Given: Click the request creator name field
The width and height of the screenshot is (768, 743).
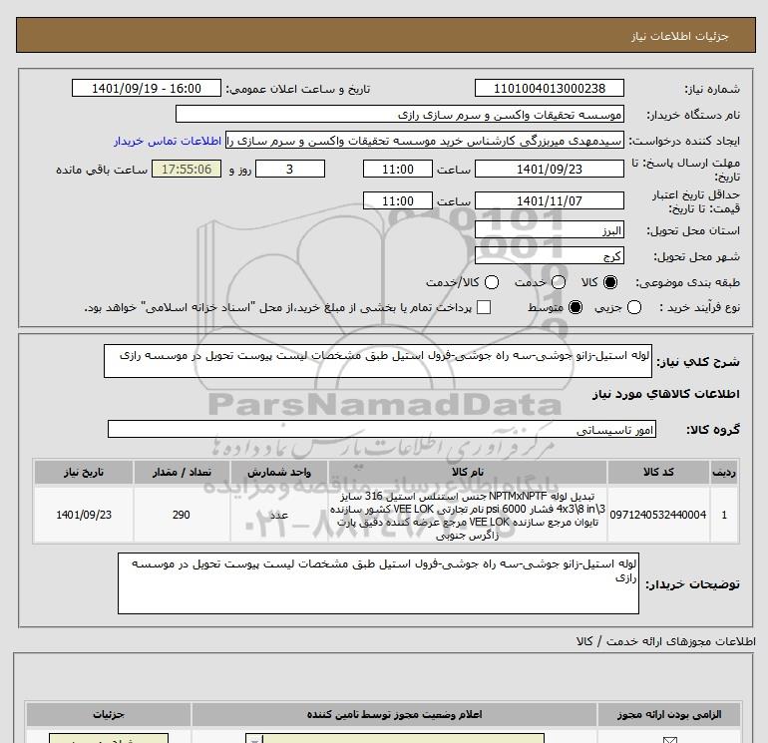Looking at the screenshot, I should 425,141.
